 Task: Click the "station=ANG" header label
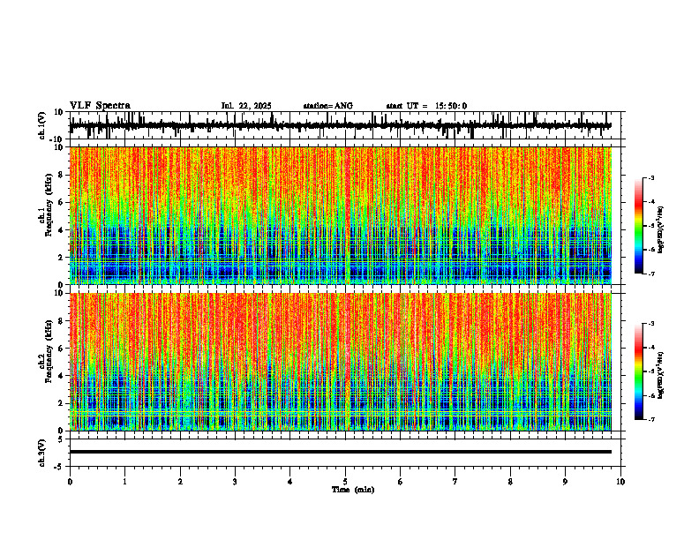pos(328,106)
